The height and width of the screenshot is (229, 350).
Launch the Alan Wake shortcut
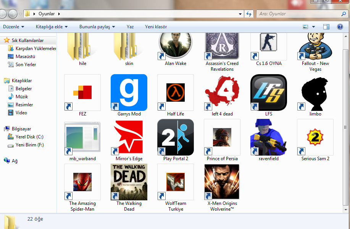pos(176,49)
